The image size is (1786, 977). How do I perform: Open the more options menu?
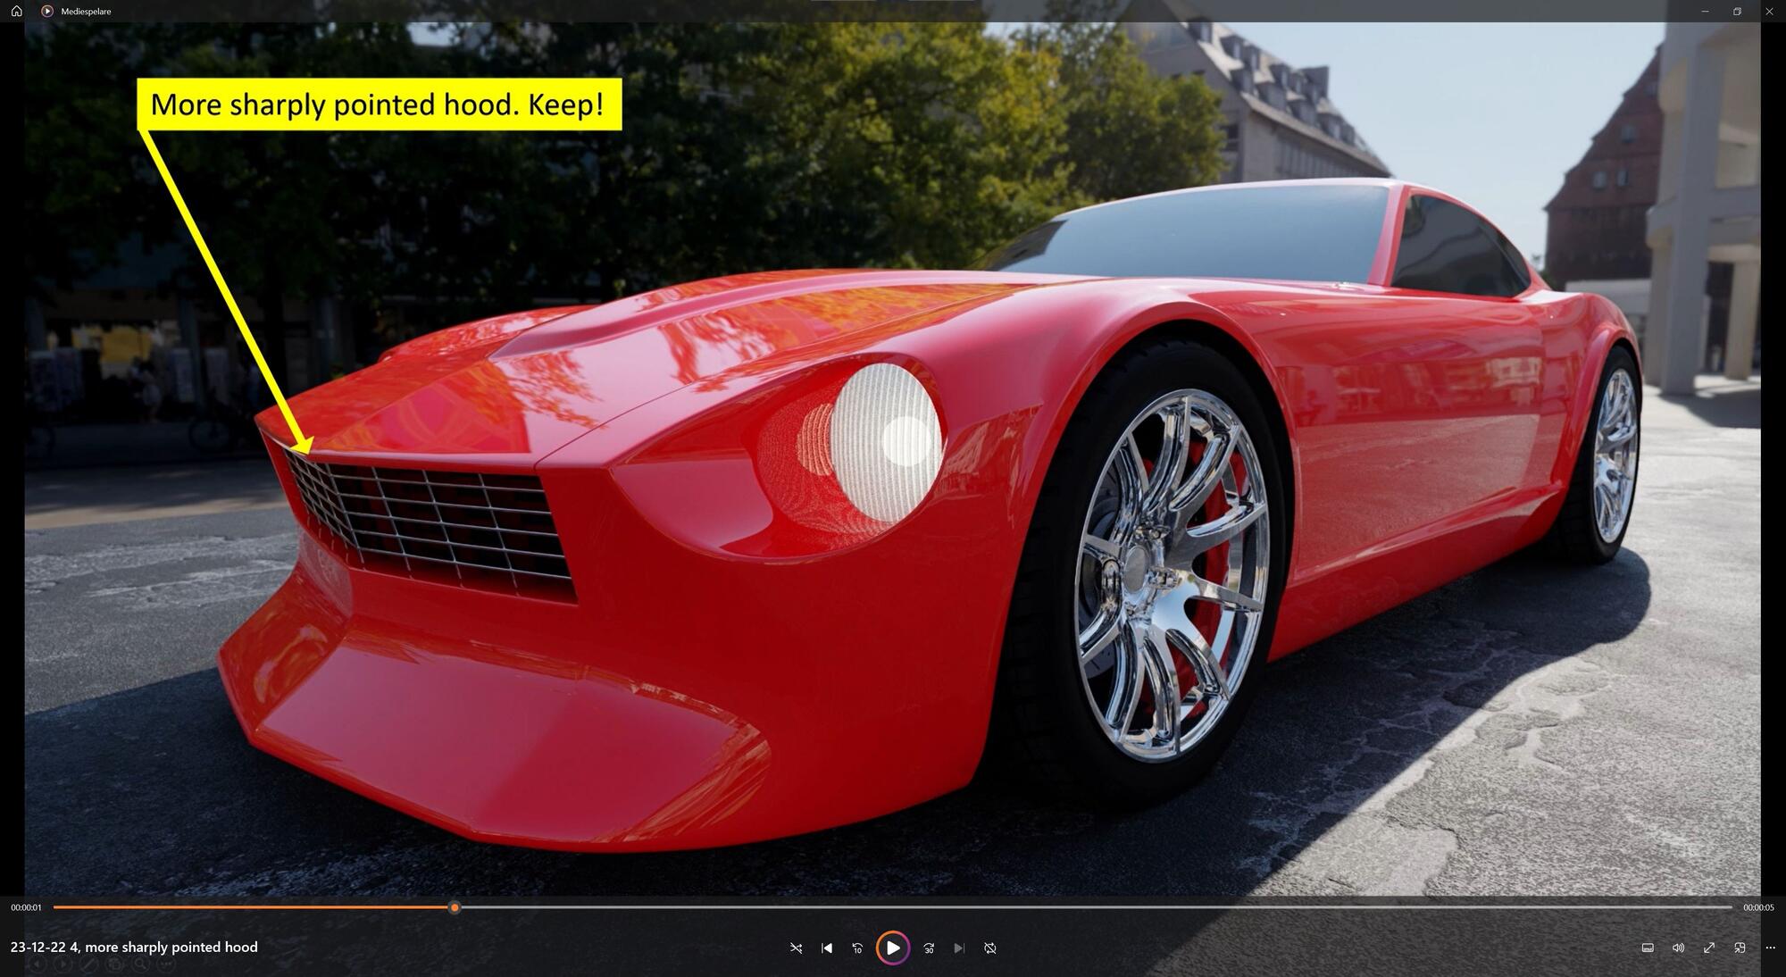tap(1770, 948)
